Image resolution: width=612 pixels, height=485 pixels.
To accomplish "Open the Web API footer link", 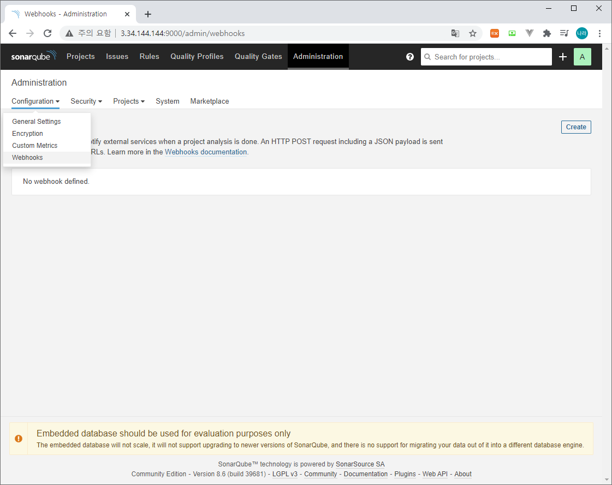I will 435,474.
